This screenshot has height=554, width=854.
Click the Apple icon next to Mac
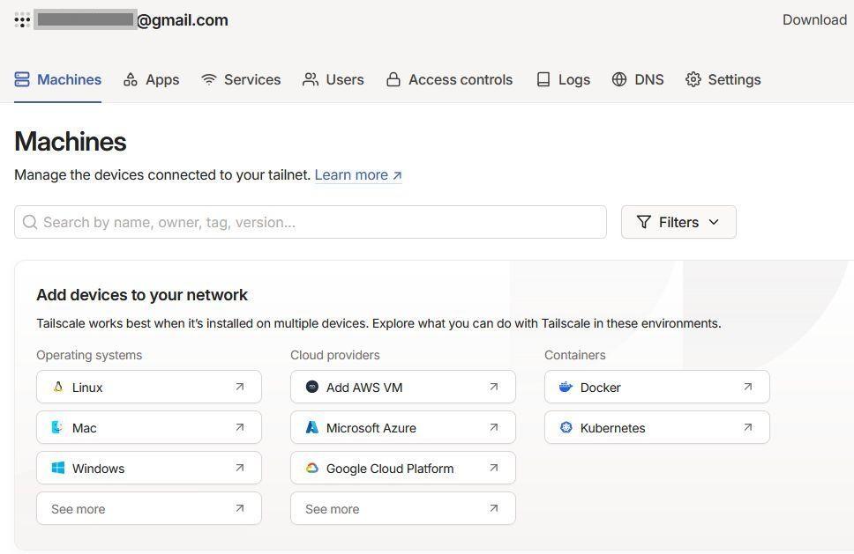(56, 427)
